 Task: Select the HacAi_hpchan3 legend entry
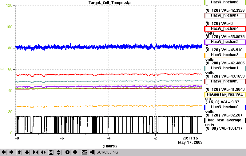coord(225,42)
